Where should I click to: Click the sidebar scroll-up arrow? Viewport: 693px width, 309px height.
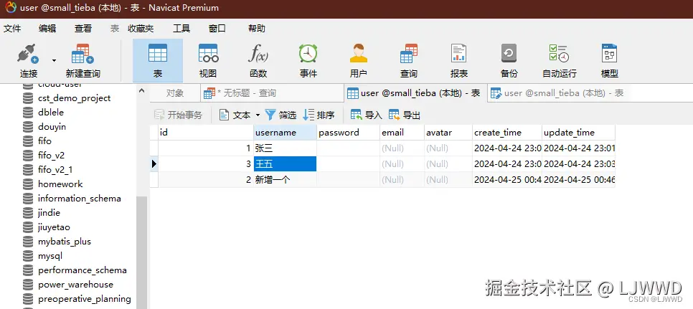(x=142, y=90)
